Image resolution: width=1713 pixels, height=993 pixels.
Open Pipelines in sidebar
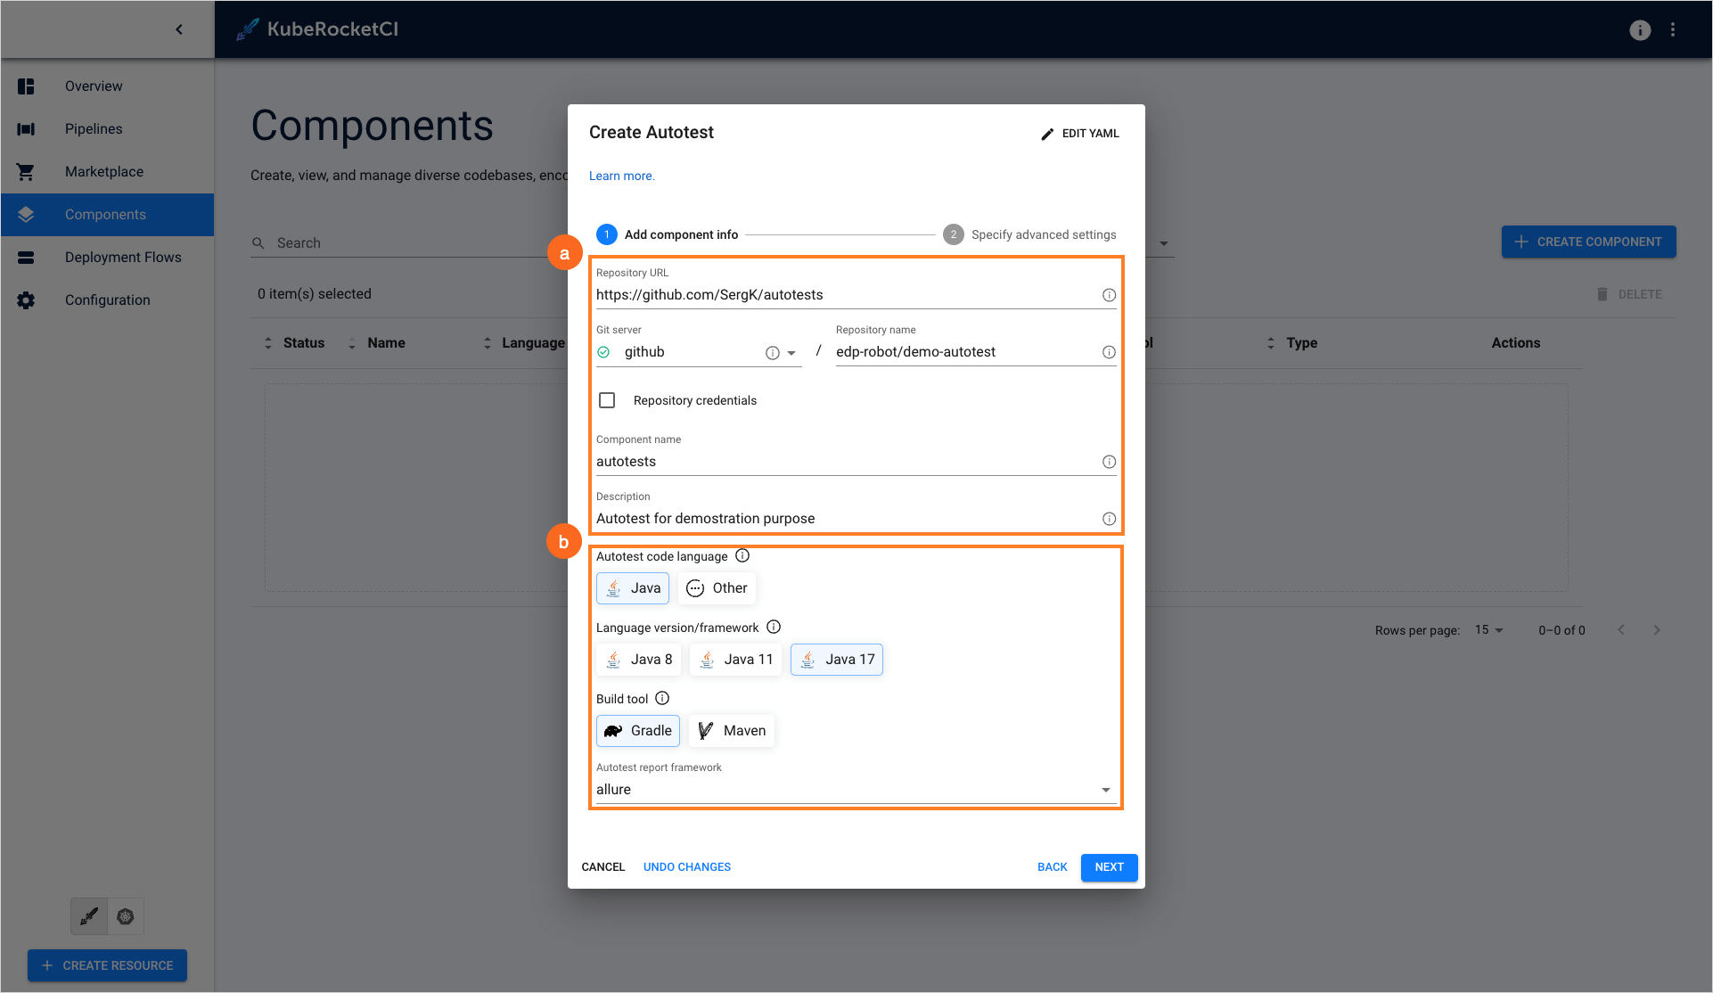[94, 129]
